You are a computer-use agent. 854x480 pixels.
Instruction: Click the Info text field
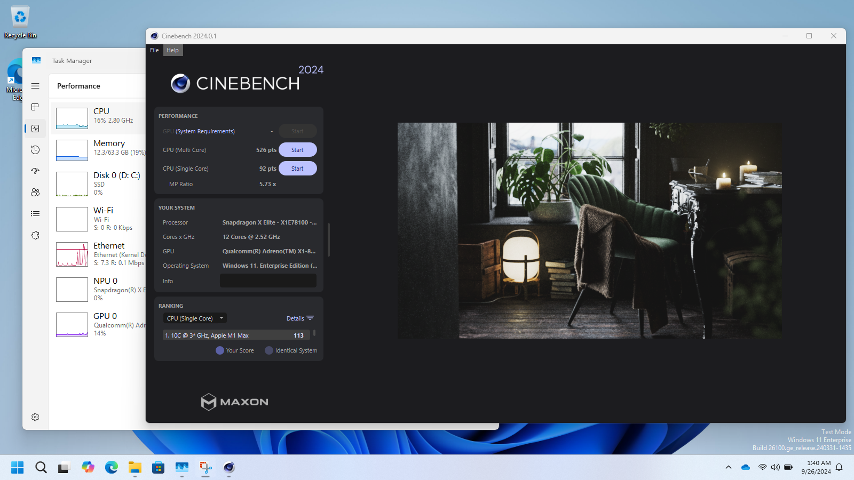[268, 281]
